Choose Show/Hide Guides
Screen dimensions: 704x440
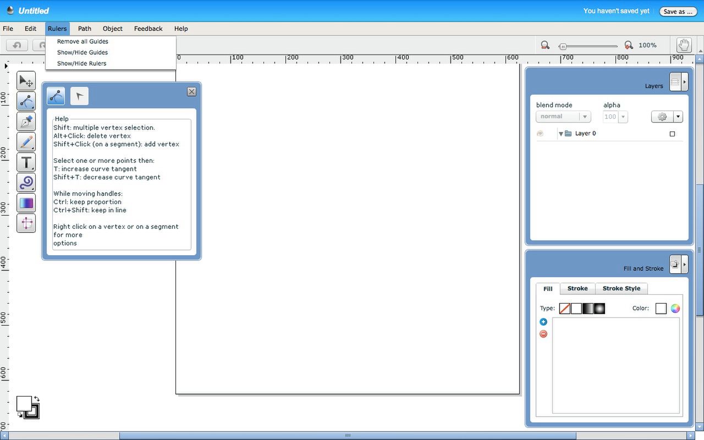click(x=111, y=52)
